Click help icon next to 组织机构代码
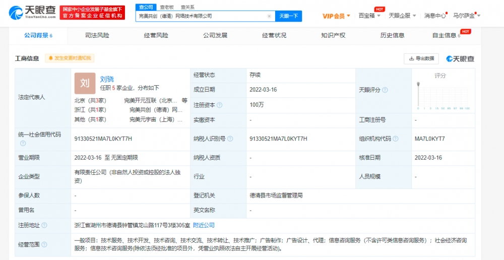Screen dimensions: 504x260 pyautogui.click(x=395, y=139)
